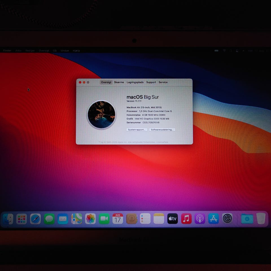Open Finder from the Dock
The height and width of the screenshot is (271, 271).
(8, 219)
